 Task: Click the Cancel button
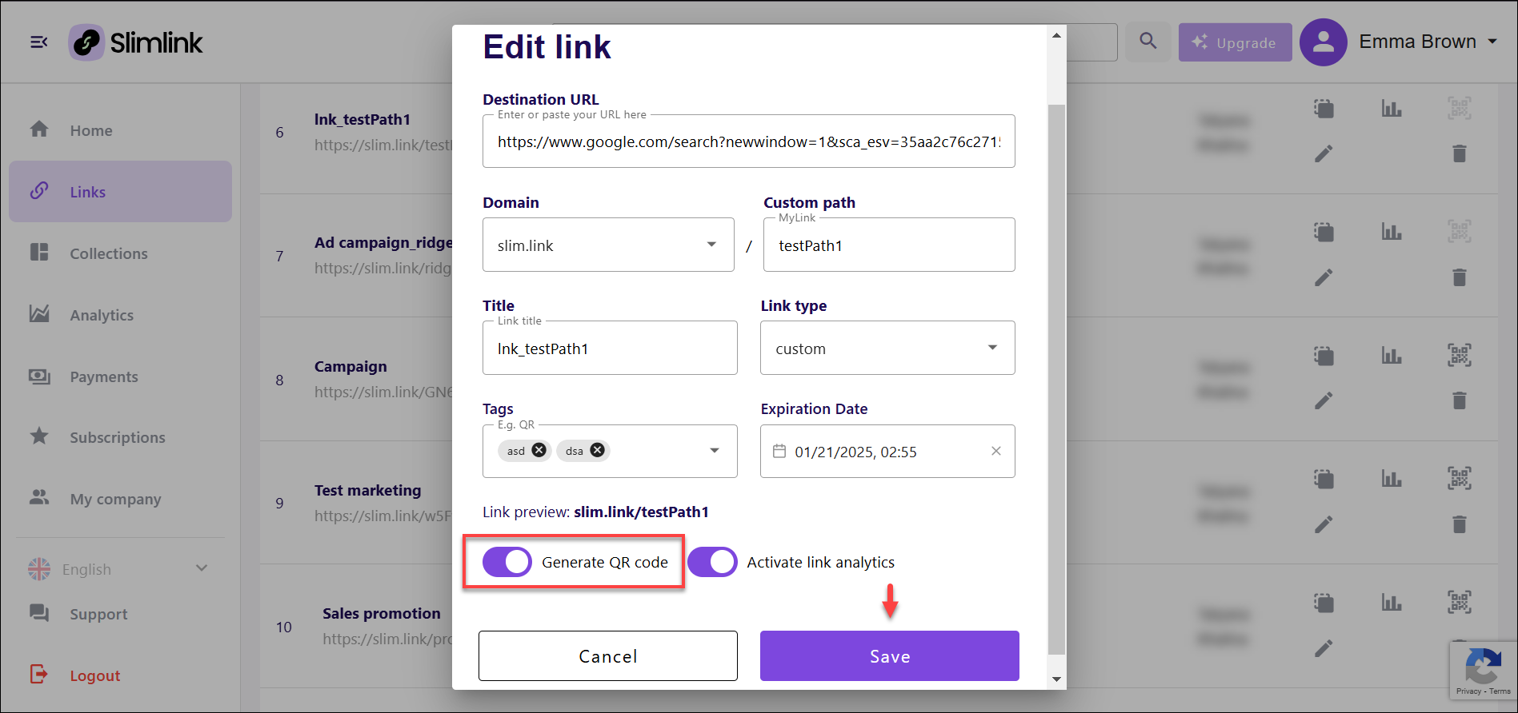coord(608,656)
